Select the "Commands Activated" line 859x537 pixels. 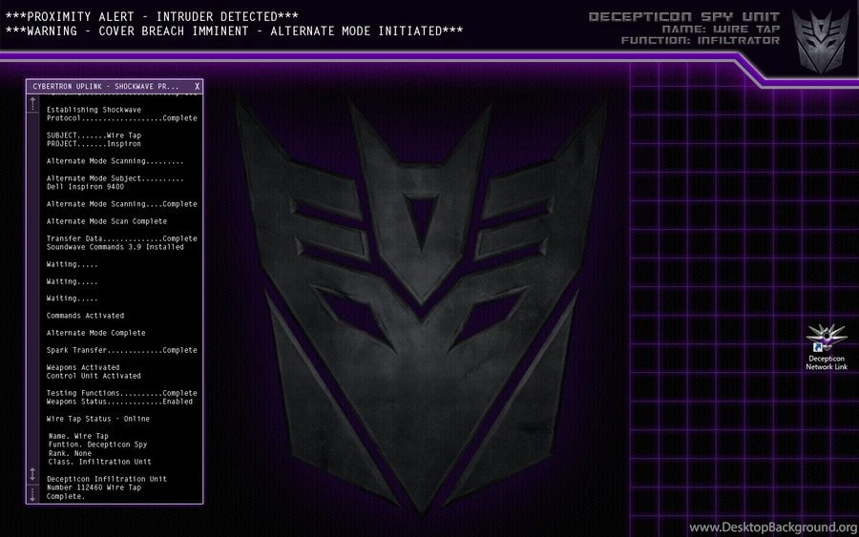[86, 316]
